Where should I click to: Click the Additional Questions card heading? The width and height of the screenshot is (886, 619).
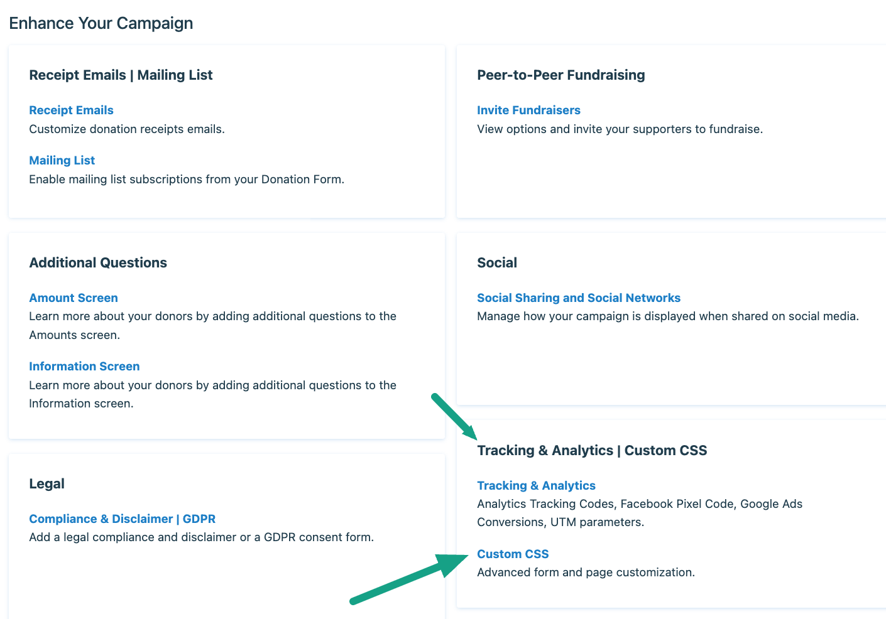coord(98,263)
